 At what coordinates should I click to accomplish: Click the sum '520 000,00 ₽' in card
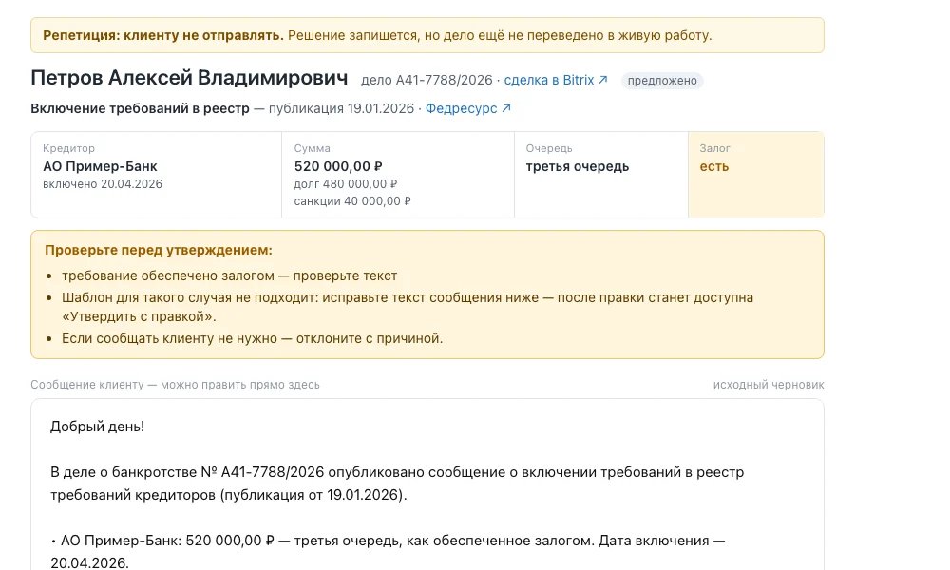[338, 166]
